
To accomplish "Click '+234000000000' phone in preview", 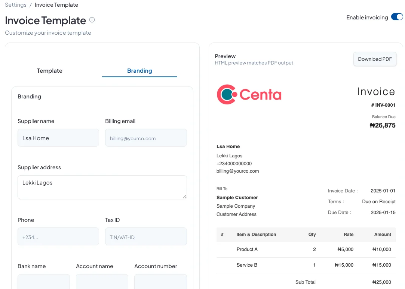I will 234,164.
